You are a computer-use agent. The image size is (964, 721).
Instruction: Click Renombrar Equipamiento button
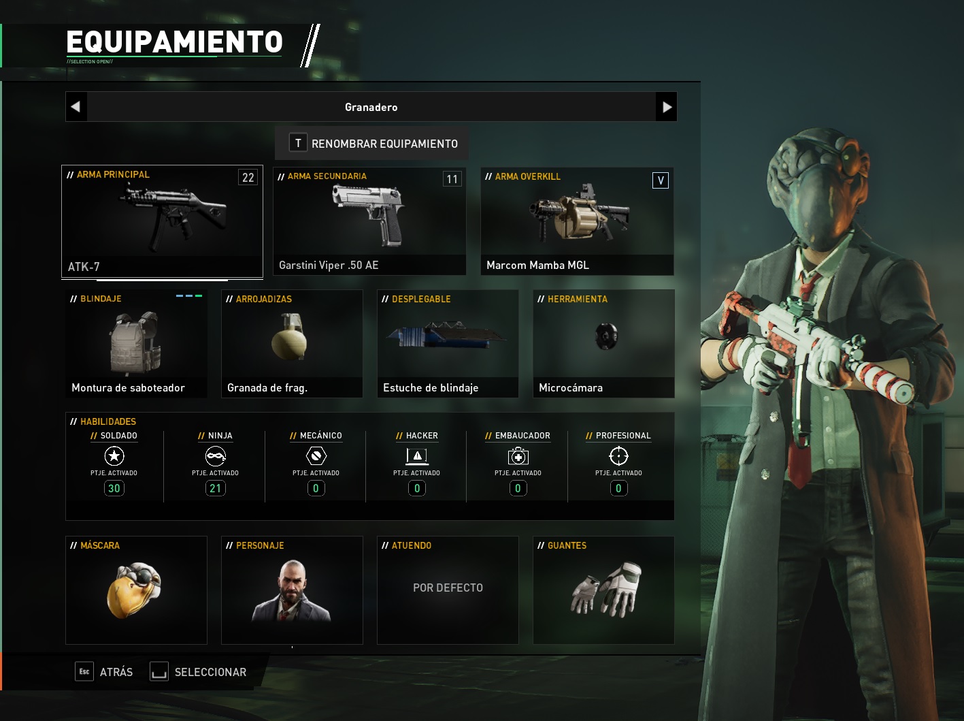coord(371,144)
